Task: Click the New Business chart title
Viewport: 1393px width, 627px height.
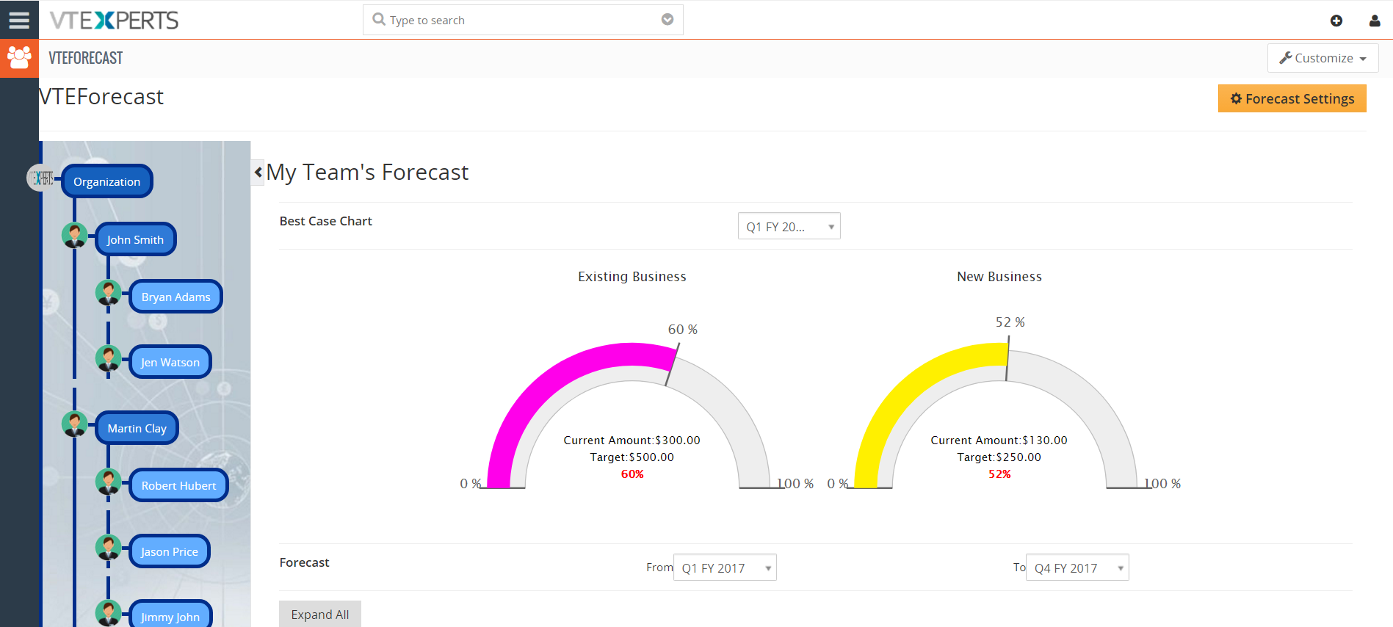Action: click(999, 277)
